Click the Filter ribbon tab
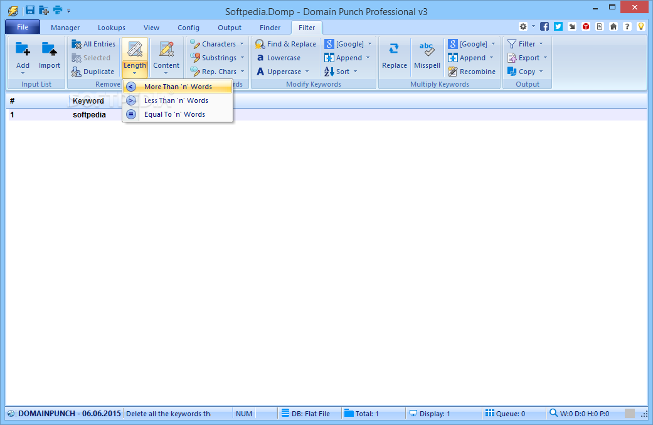Viewport: 653px width, 425px height. [x=307, y=28]
